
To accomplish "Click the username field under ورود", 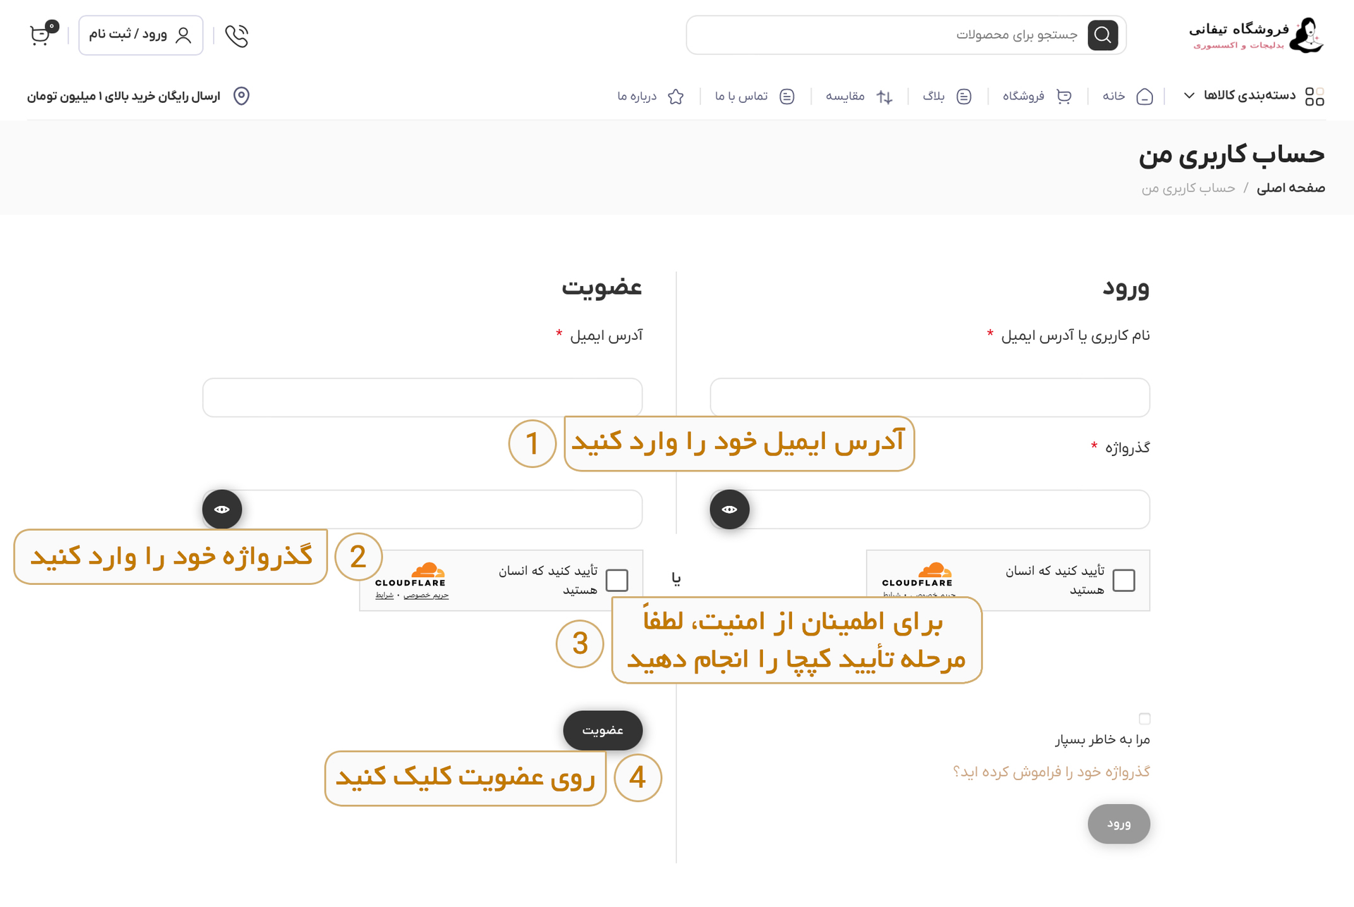I will (x=929, y=397).
